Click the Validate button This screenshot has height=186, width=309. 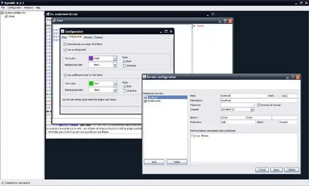pyautogui.click(x=292, y=170)
